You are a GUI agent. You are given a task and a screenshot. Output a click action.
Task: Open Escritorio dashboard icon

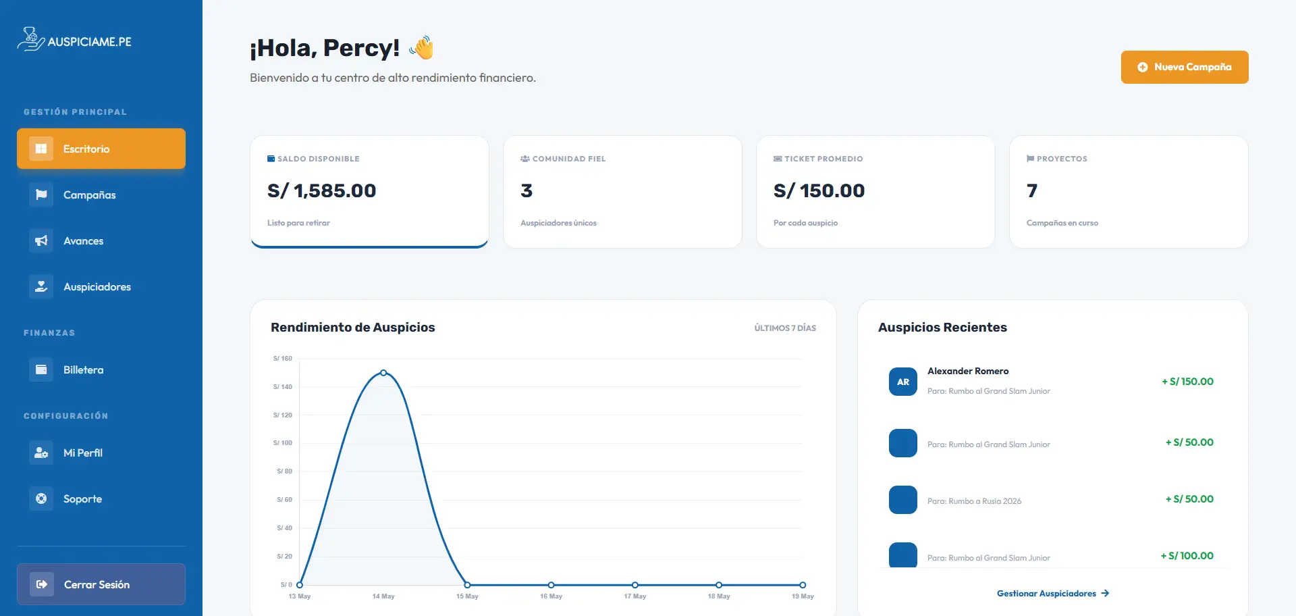coord(41,149)
